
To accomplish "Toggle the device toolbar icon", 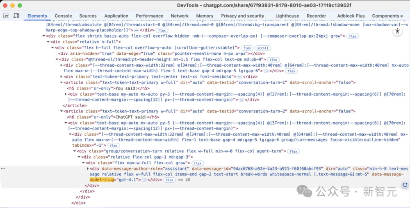I will [x=16, y=16].
